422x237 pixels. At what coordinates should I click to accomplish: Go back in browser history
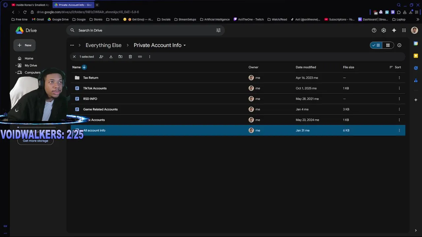point(13,12)
